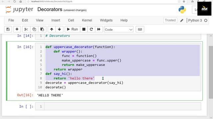213x119 pixels.
Task: Insert a cell below with the plus icon
Action: click(x=17, y=29)
